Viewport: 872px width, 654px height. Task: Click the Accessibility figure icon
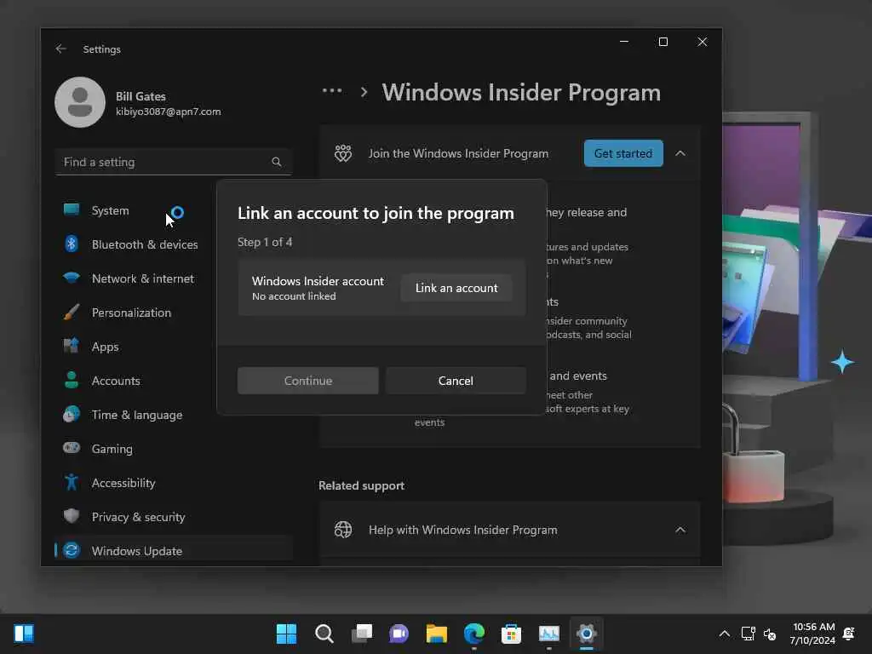tap(72, 482)
